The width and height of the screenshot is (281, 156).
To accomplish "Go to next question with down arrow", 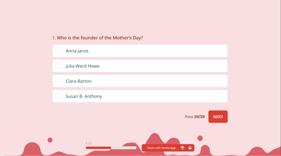I will (x=190, y=148).
